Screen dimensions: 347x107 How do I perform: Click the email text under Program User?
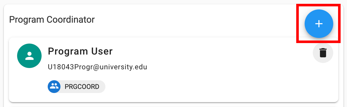click(x=97, y=67)
